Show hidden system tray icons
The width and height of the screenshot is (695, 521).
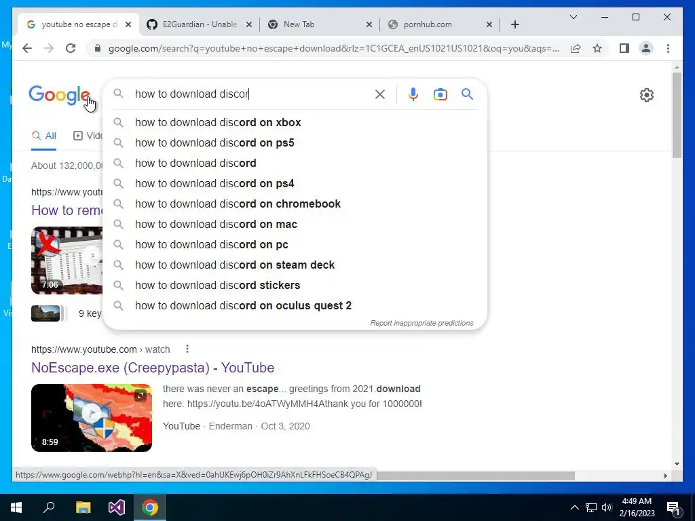574,507
